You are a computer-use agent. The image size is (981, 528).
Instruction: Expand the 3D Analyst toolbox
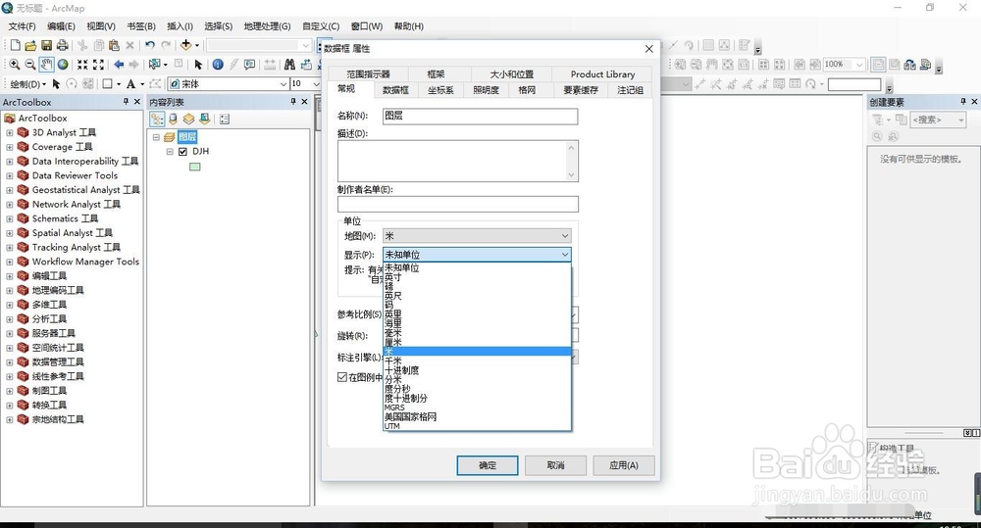pos(10,132)
